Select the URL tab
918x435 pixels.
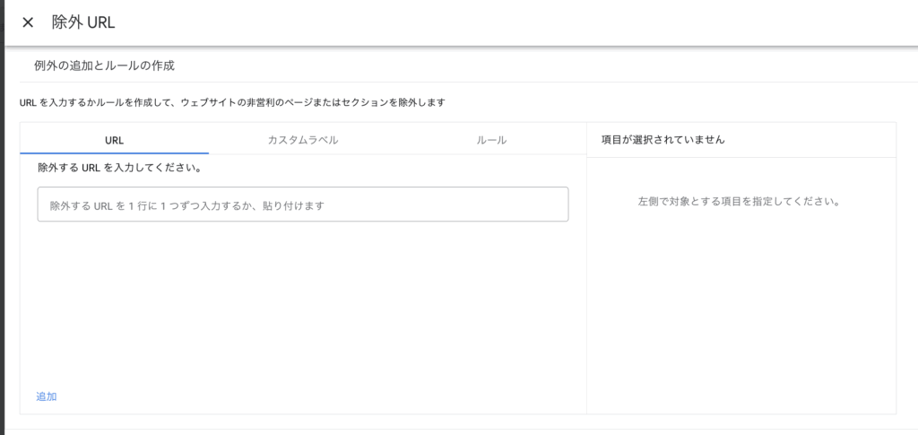tap(114, 140)
